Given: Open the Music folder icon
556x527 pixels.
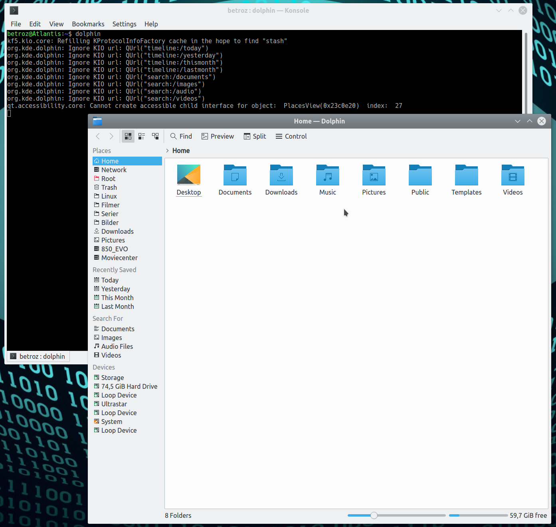Looking at the screenshot, I should (x=328, y=180).
